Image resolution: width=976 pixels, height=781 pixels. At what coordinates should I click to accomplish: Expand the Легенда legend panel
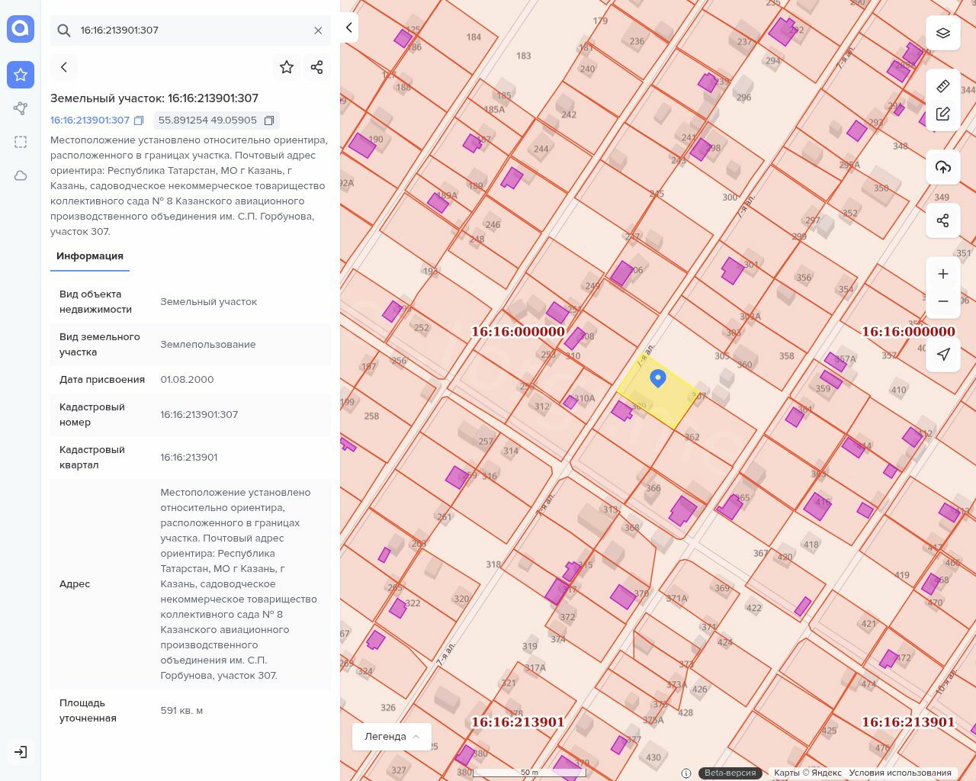tap(392, 737)
